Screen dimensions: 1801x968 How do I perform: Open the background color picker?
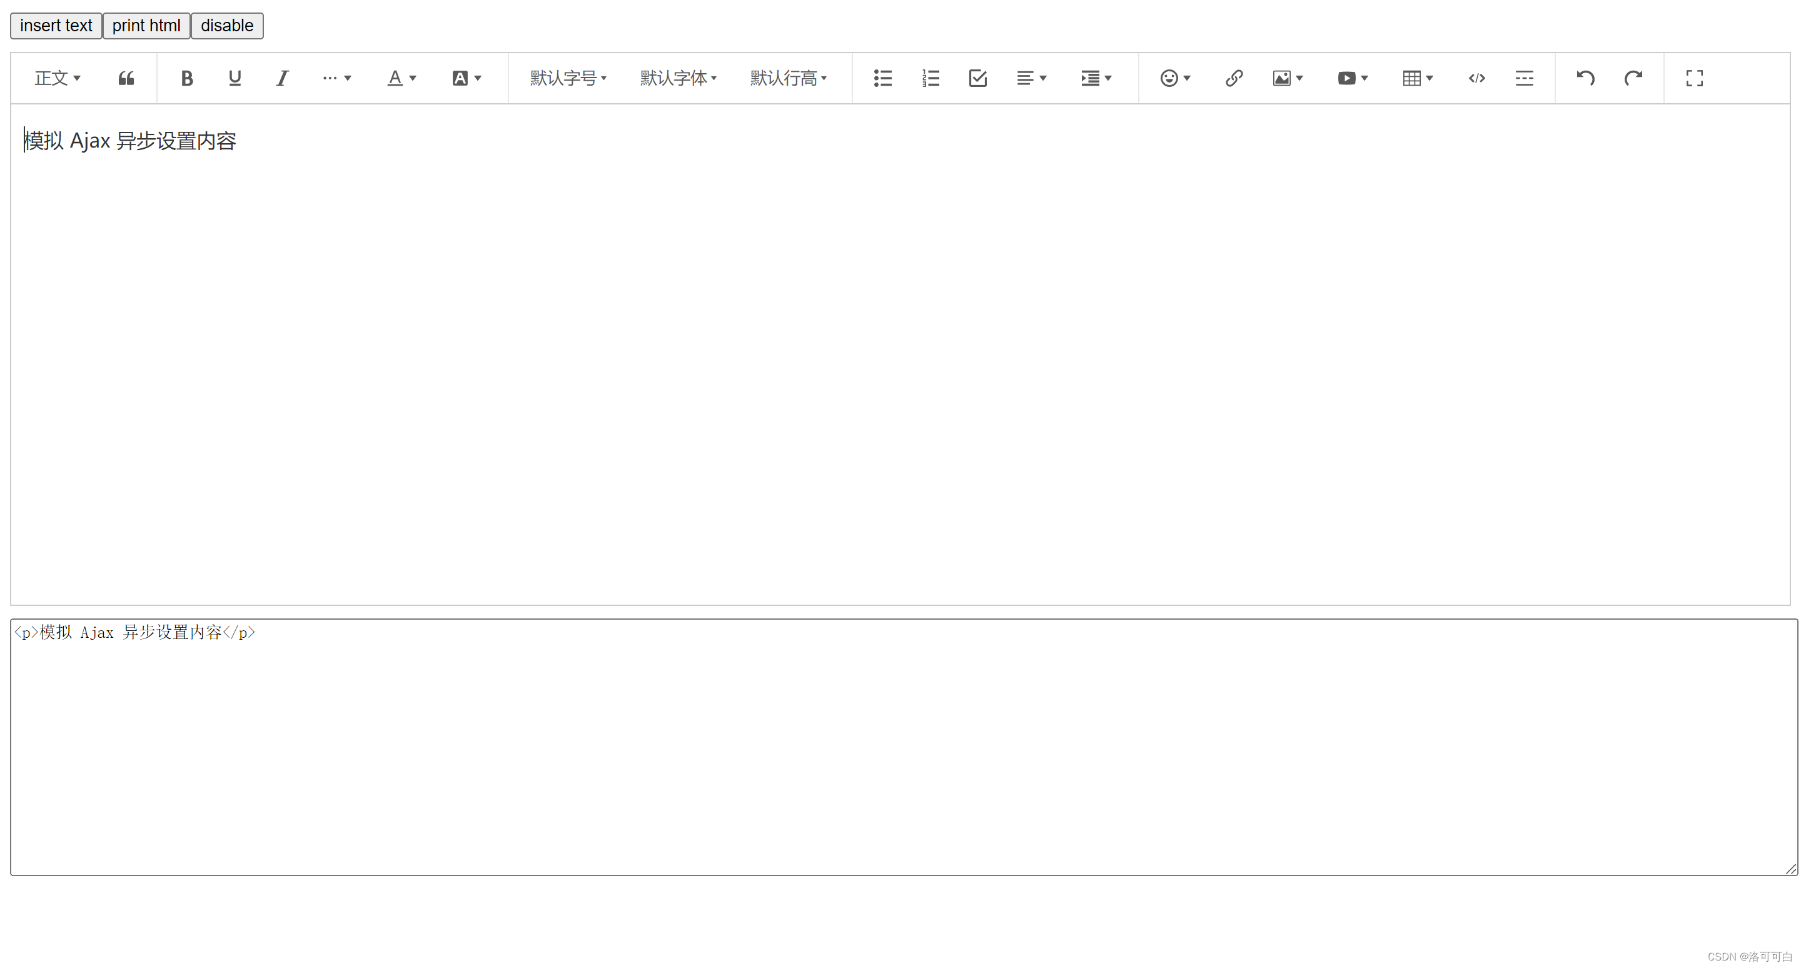pos(467,78)
